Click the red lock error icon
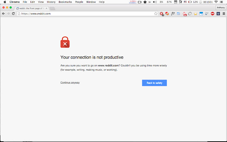 [x=65, y=42]
